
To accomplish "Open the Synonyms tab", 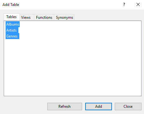I will pyautogui.click(x=64, y=17).
